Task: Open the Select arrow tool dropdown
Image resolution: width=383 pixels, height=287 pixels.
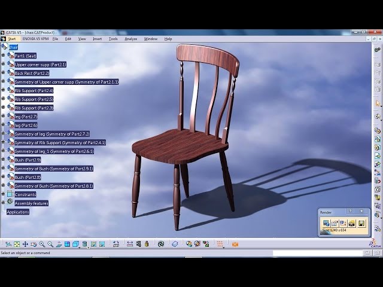Action: pyautogui.click(x=381, y=106)
